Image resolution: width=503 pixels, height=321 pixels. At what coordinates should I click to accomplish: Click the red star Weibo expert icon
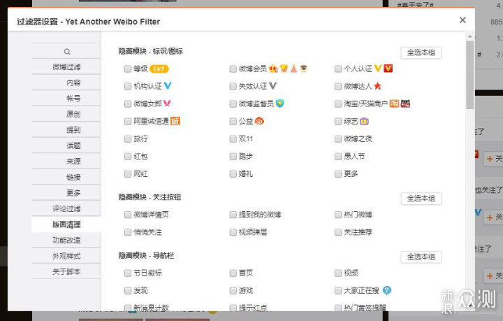(x=377, y=86)
